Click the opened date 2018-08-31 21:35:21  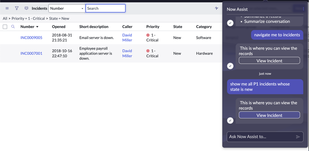[62, 38]
